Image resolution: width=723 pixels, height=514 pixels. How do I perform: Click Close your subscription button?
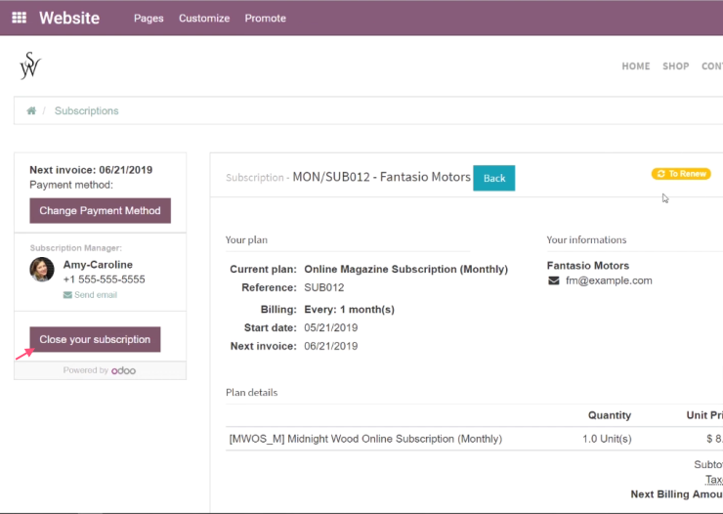click(95, 339)
